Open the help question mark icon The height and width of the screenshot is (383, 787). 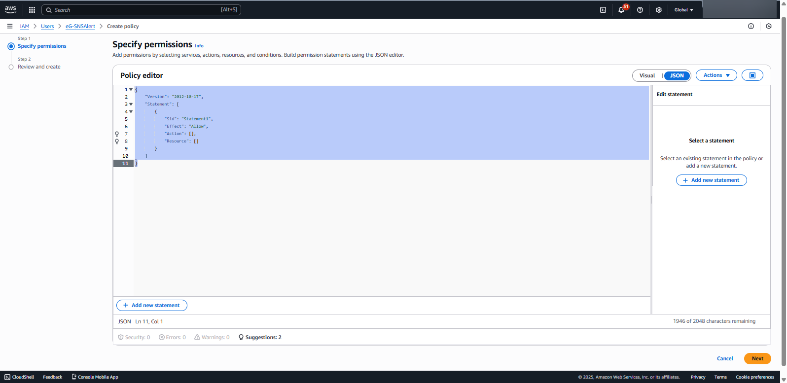[x=640, y=10]
